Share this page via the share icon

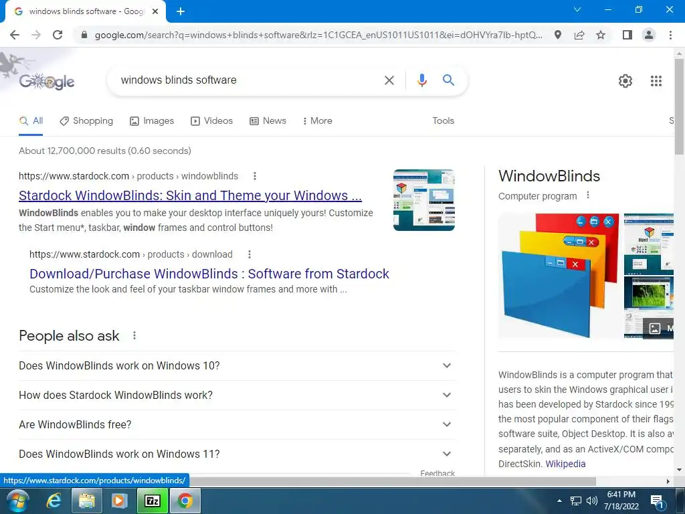[579, 35]
